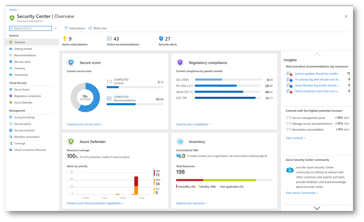Click the Completed Recommendations progress bar
The image size is (364, 222).
[x=135, y=104]
